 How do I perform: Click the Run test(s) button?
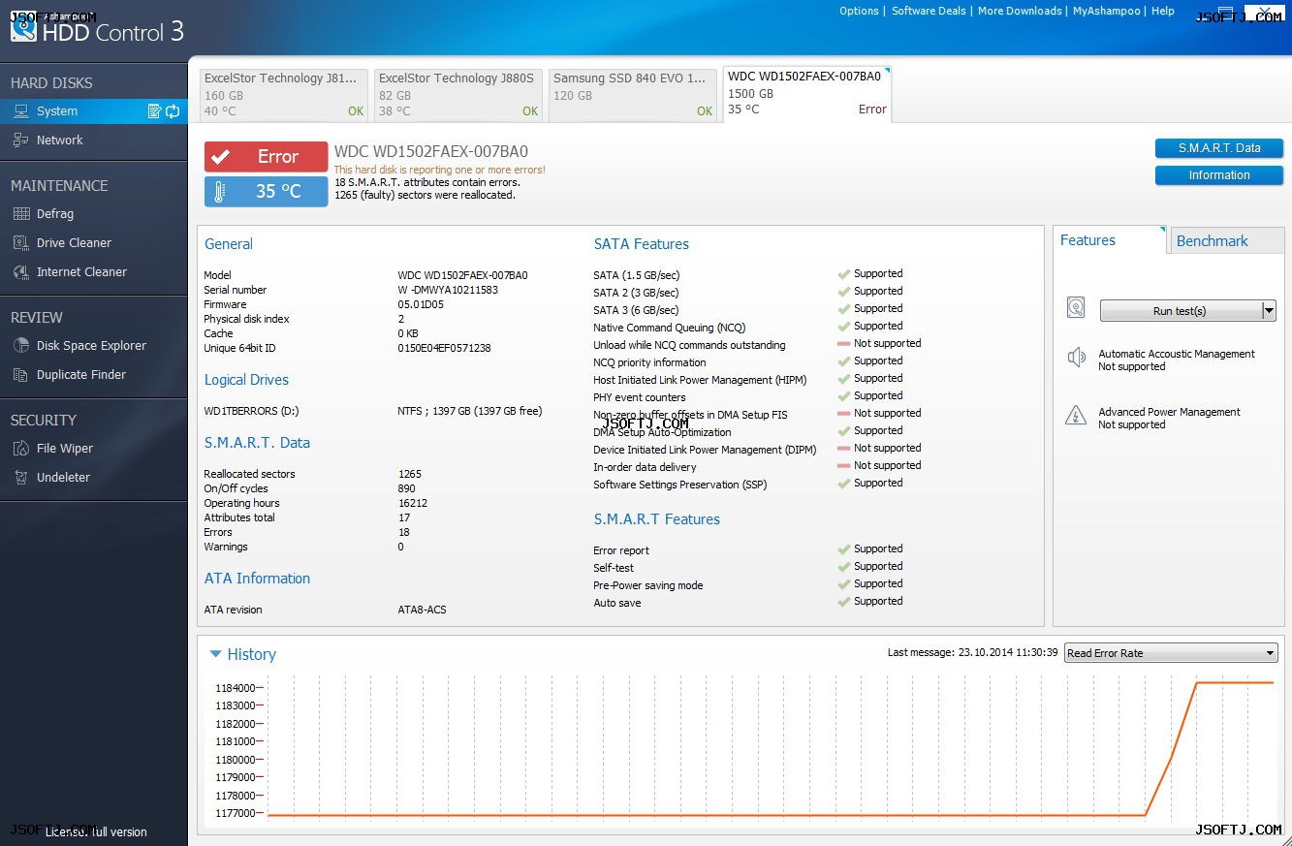pyautogui.click(x=1181, y=311)
